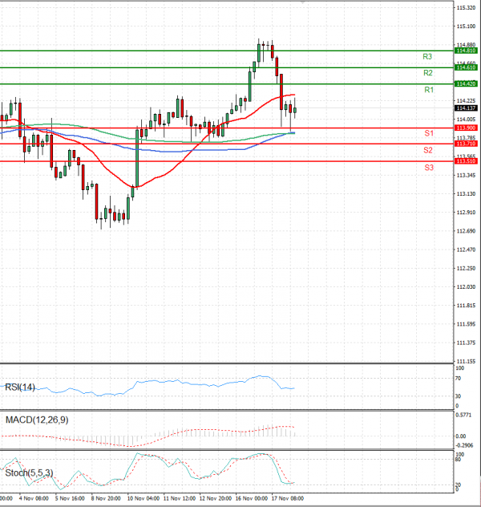Screen dimensions: 481x507
Task: Select the S1 support label
Action: coord(429,132)
